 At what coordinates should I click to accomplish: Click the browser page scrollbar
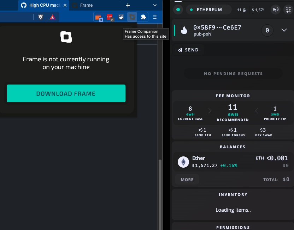(x=160, y=194)
